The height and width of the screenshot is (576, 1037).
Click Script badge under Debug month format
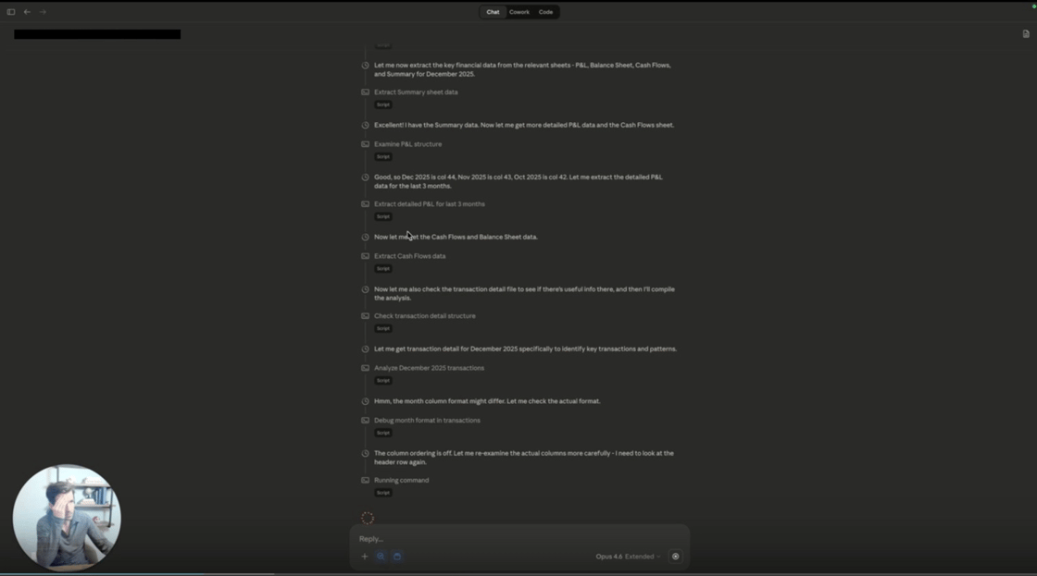[383, 433]
